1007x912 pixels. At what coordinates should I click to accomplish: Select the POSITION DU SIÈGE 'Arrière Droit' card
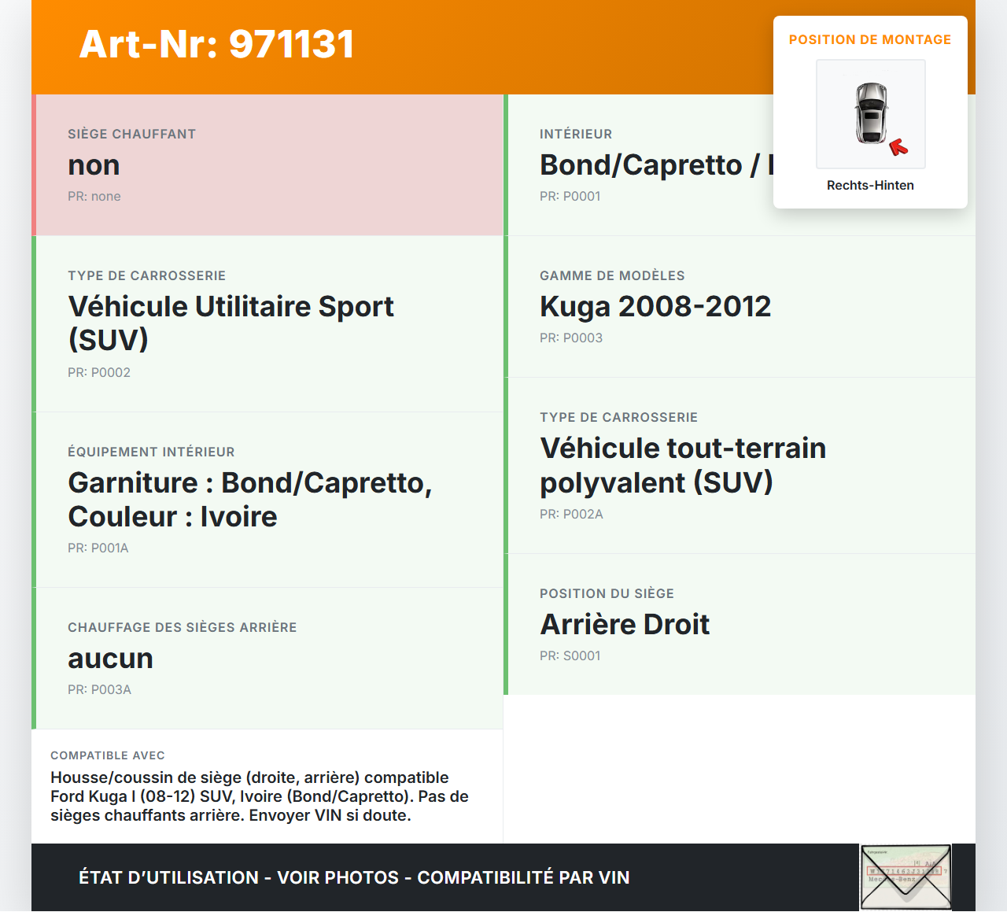click(x=741, y=623)
